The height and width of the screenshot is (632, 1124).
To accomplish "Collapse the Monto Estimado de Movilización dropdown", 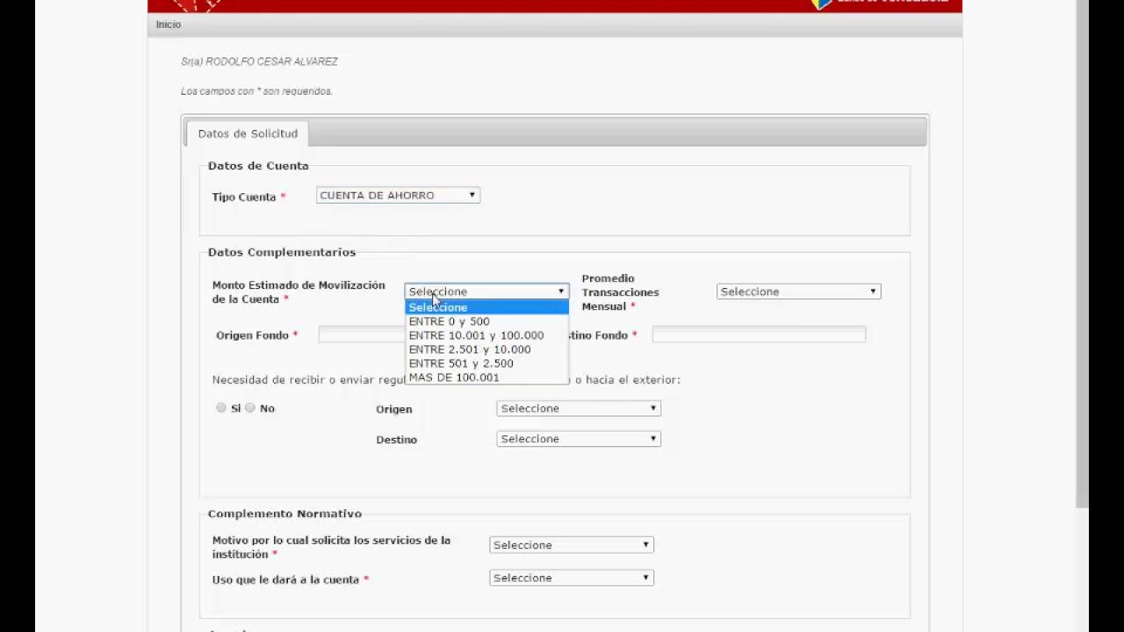I will (486, 291).
